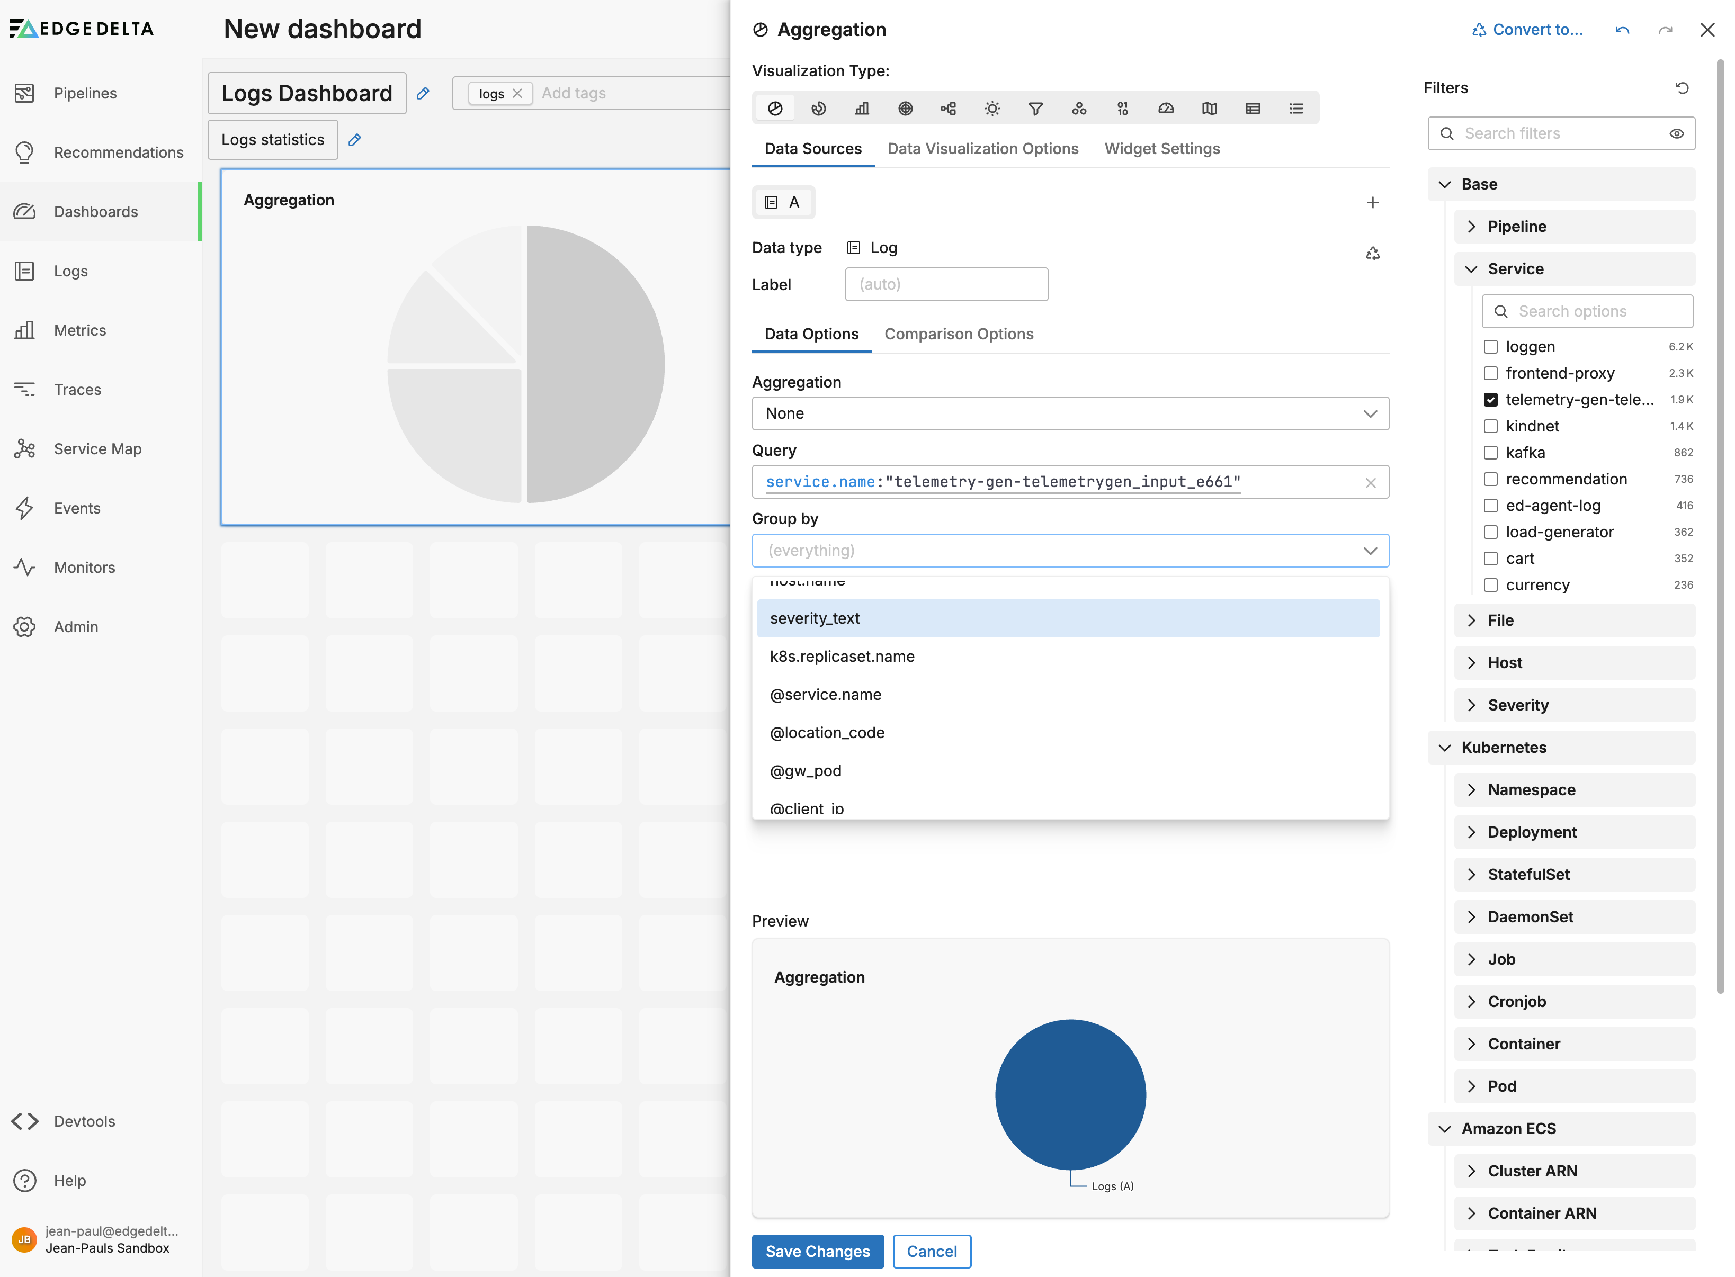Image resolution: width=1735 pixels, height=1277 pixels.
Task: Select the rose/polar chart visualization type
Action: click(819, 109)
